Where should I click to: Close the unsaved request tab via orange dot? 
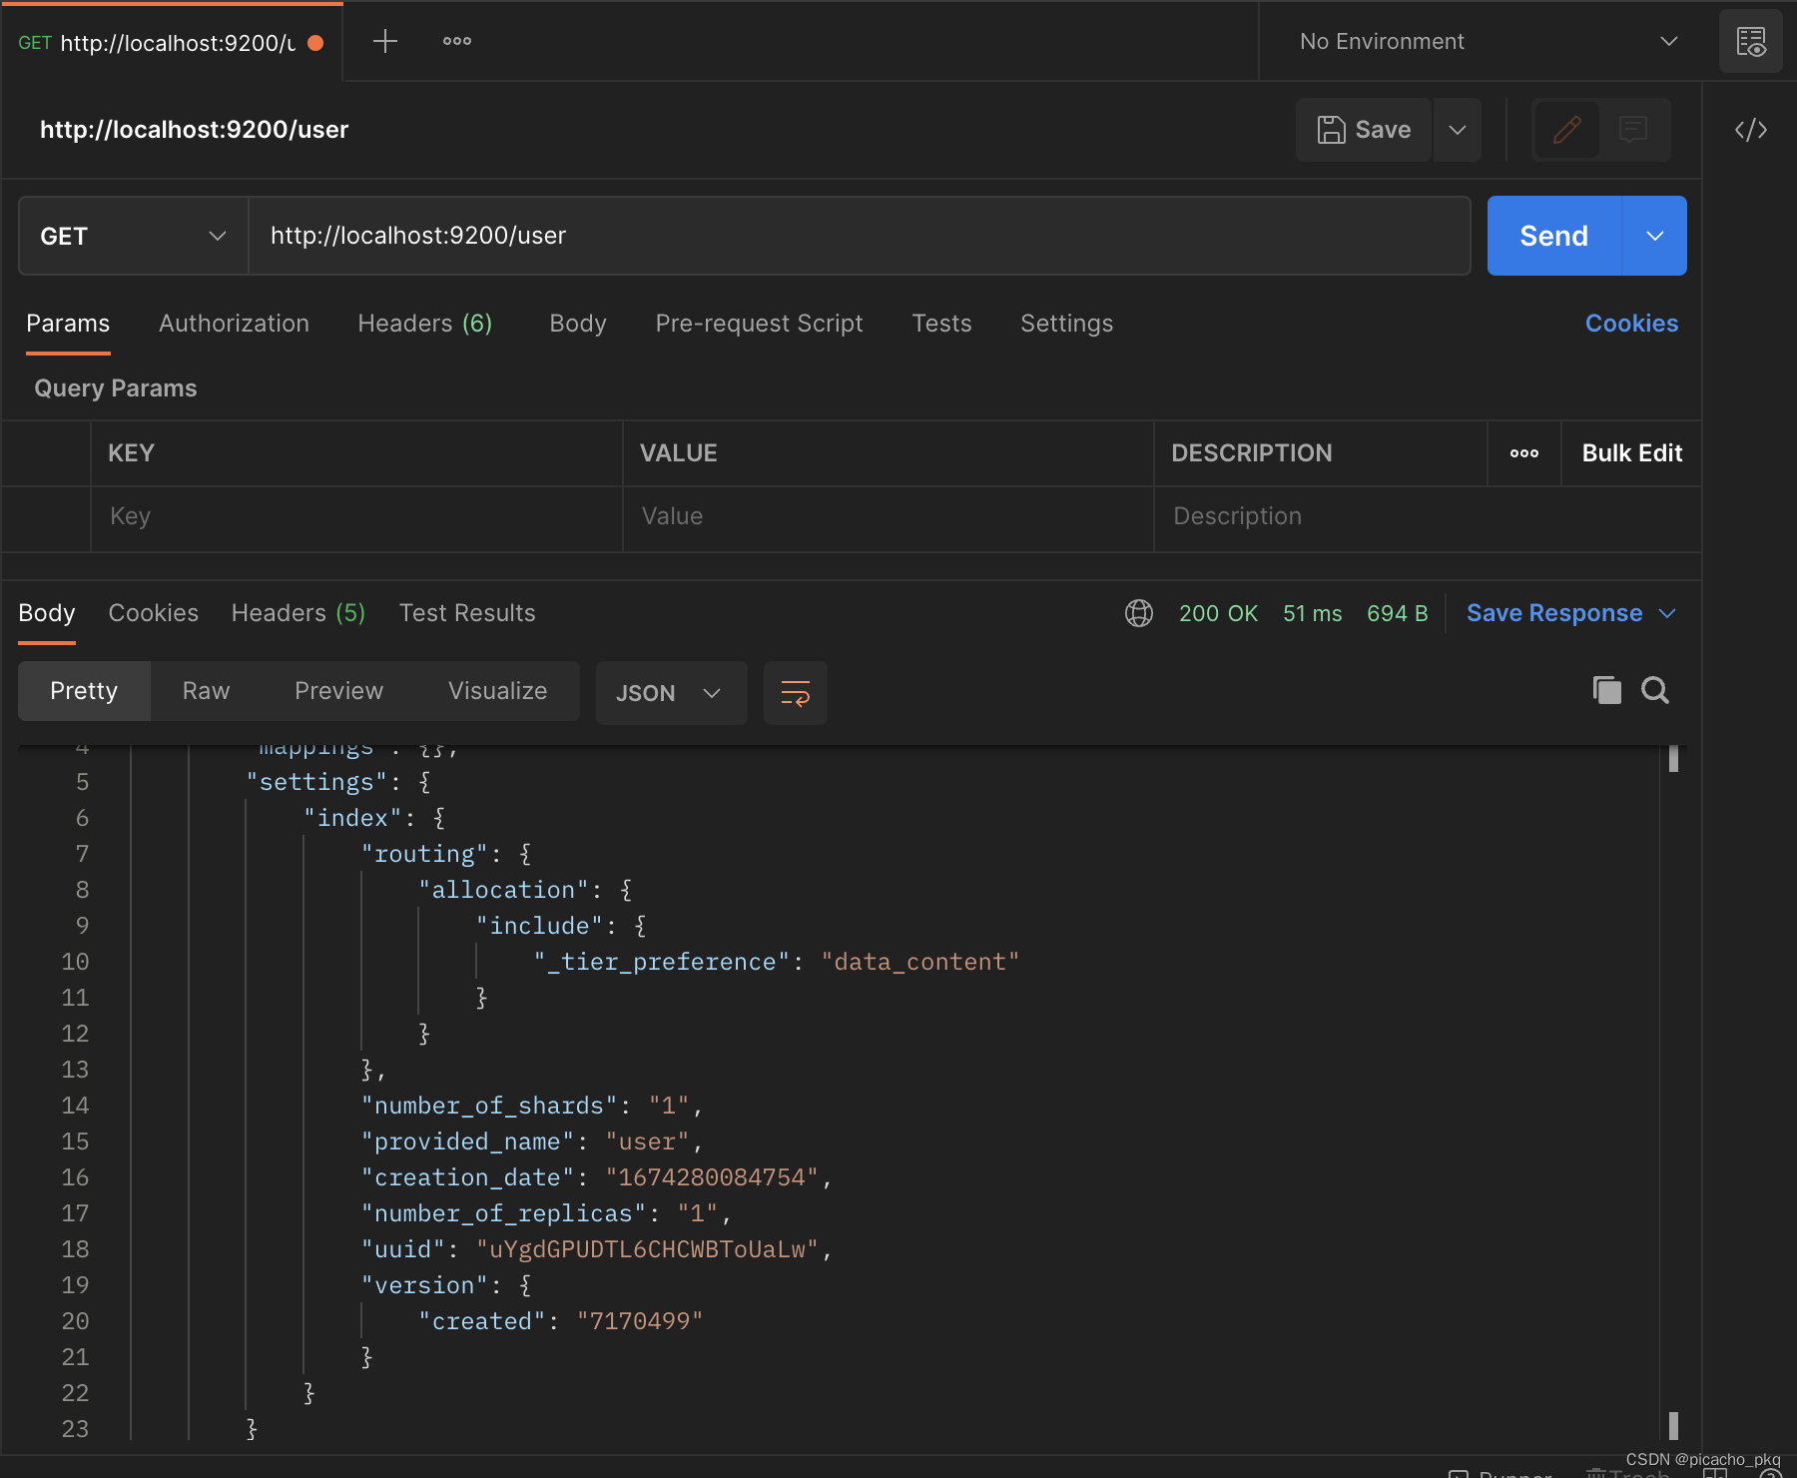click(x=315, y=43)
